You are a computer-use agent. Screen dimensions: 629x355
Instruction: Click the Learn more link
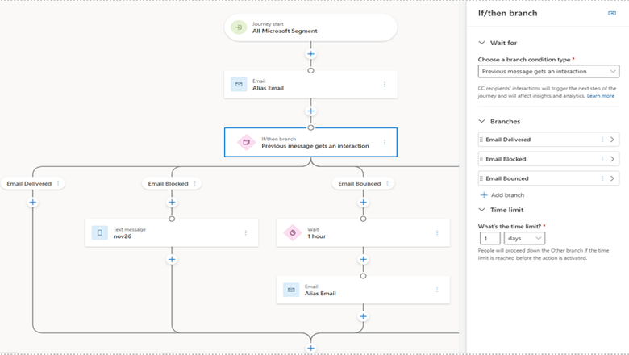[601, 96]
